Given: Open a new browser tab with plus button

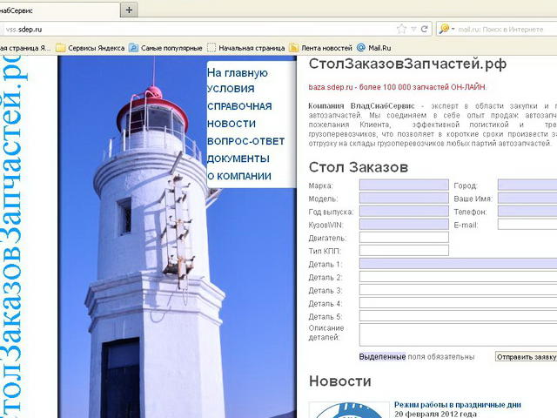Looking at the screenshot, I should (x=129, y=10).
